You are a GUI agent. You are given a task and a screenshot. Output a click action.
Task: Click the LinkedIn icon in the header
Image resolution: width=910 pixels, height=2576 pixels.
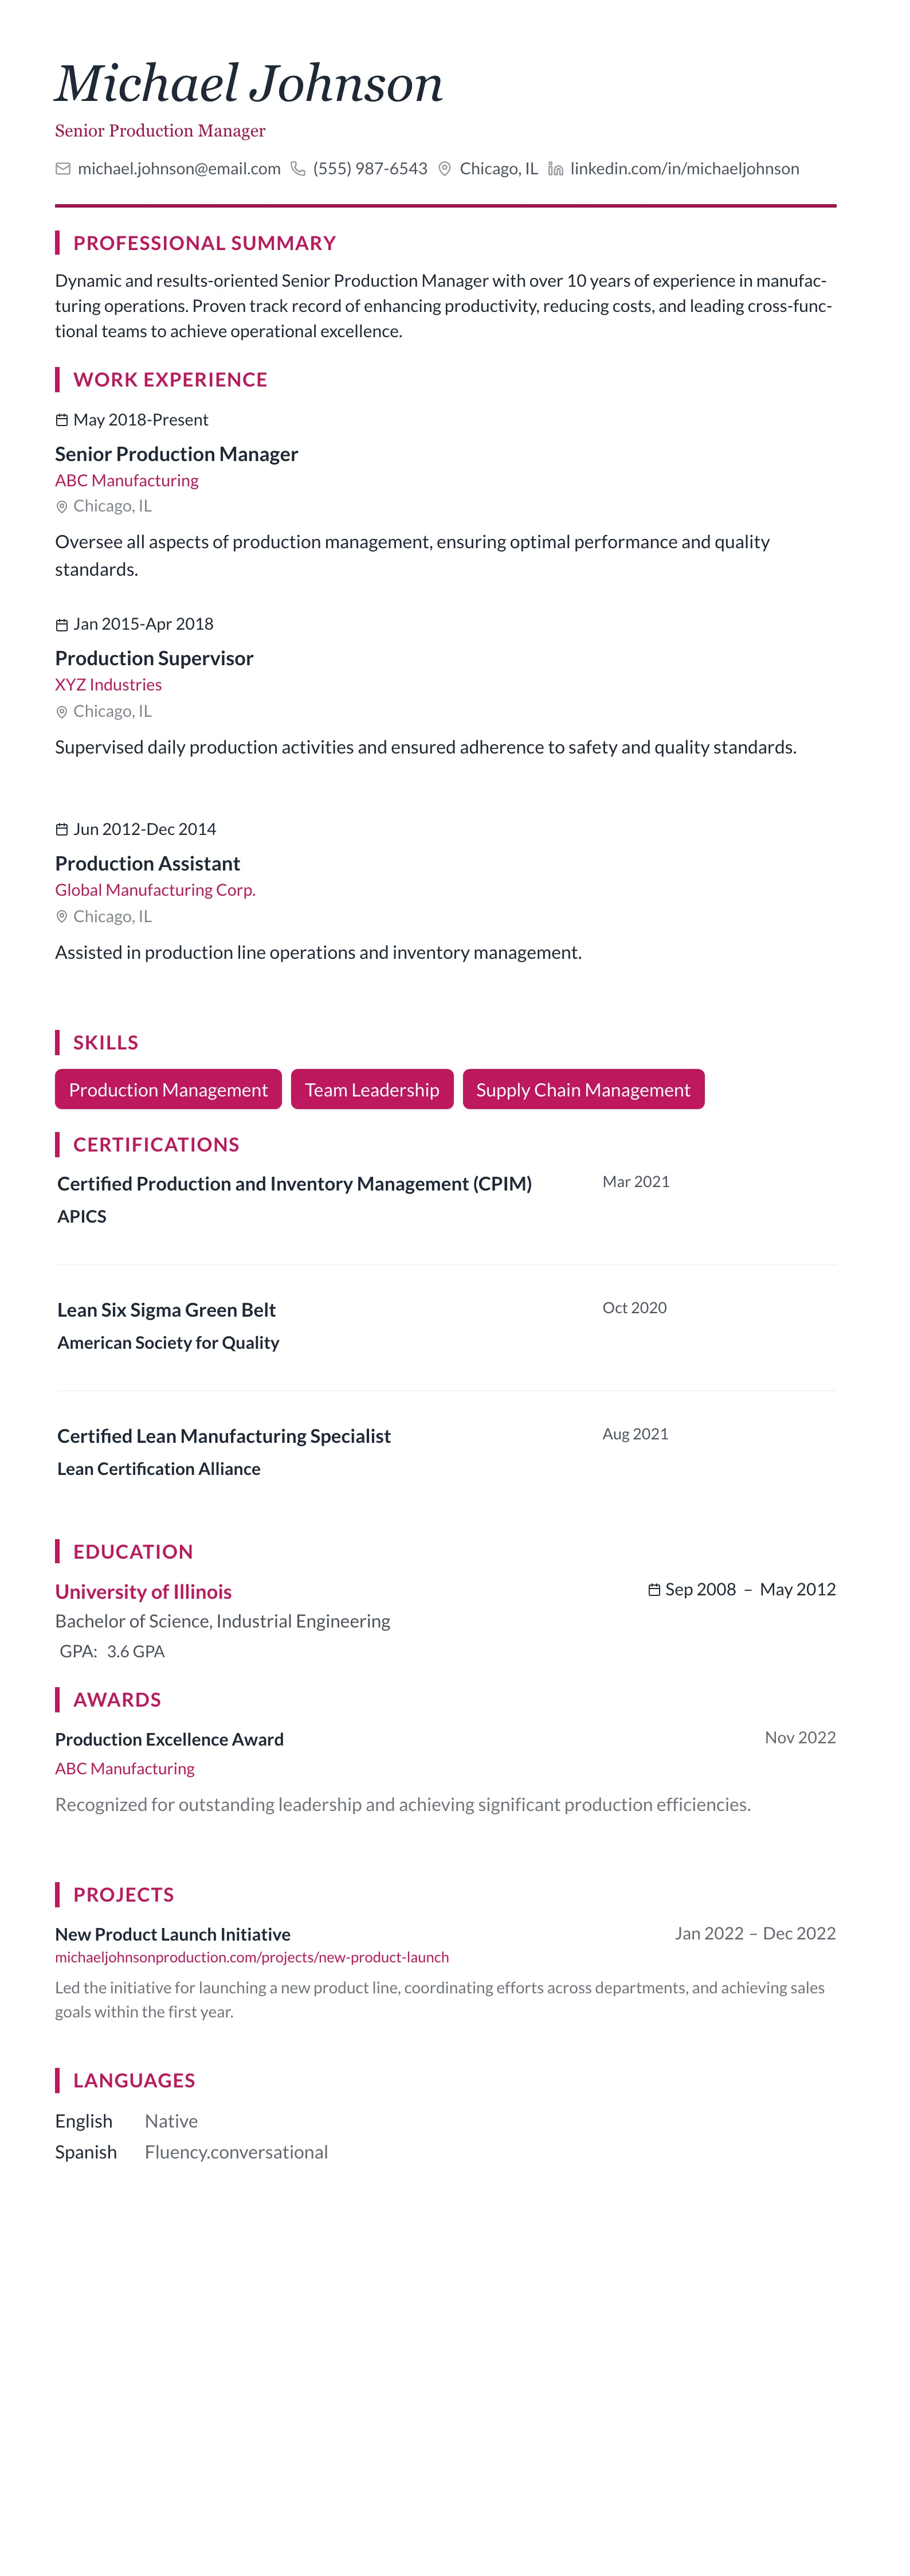click(555, 169)
